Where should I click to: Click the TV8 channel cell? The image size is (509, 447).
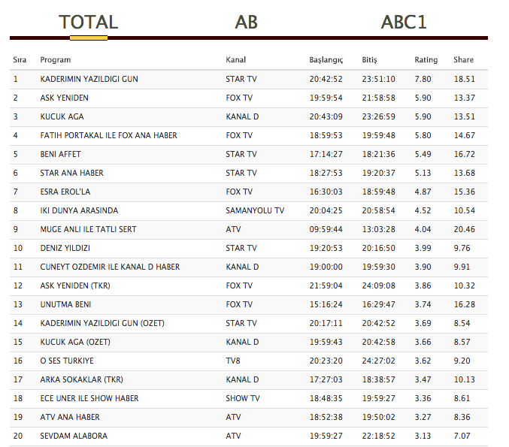click(x=233, y=361)
